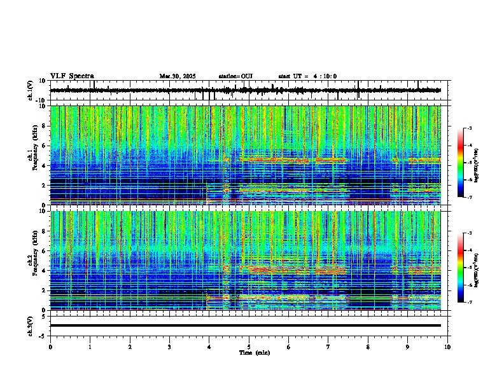This screenshot has height=389, width=504.
Task: Click the "ch.2 Frequency (kHz)" axis label
Action: 32,253
